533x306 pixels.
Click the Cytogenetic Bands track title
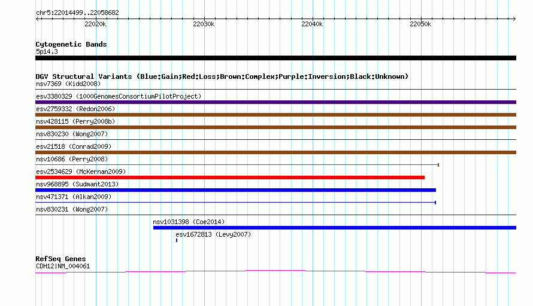pyautogui.click(x=71, y=44)
